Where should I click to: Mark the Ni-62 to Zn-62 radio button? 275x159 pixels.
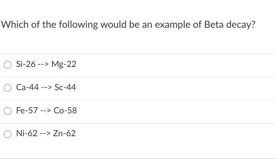coord(8,134)
